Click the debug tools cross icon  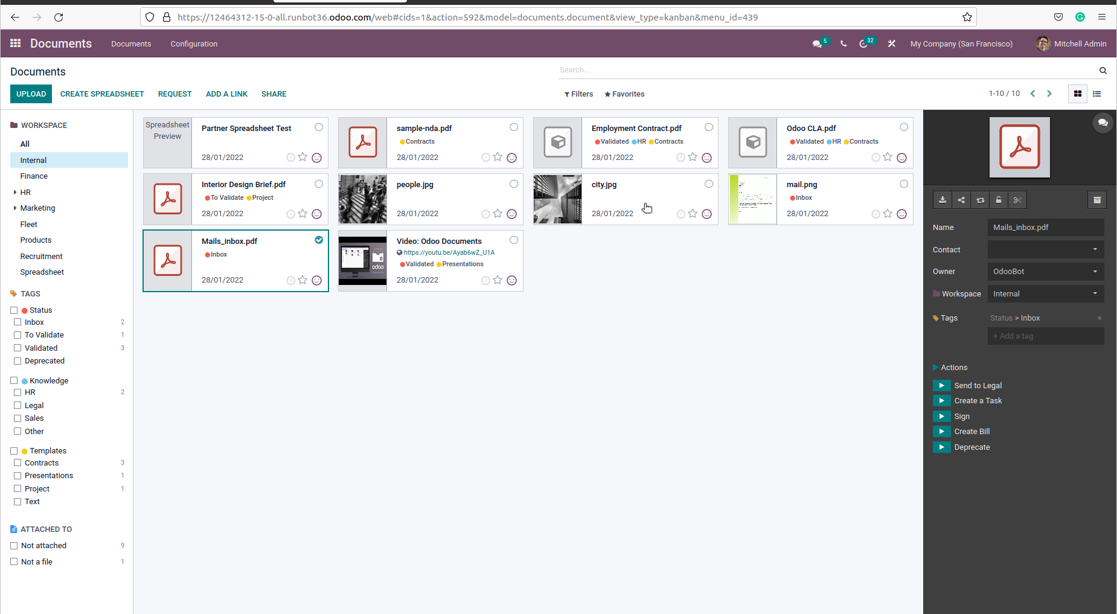[x=891, y=43]
